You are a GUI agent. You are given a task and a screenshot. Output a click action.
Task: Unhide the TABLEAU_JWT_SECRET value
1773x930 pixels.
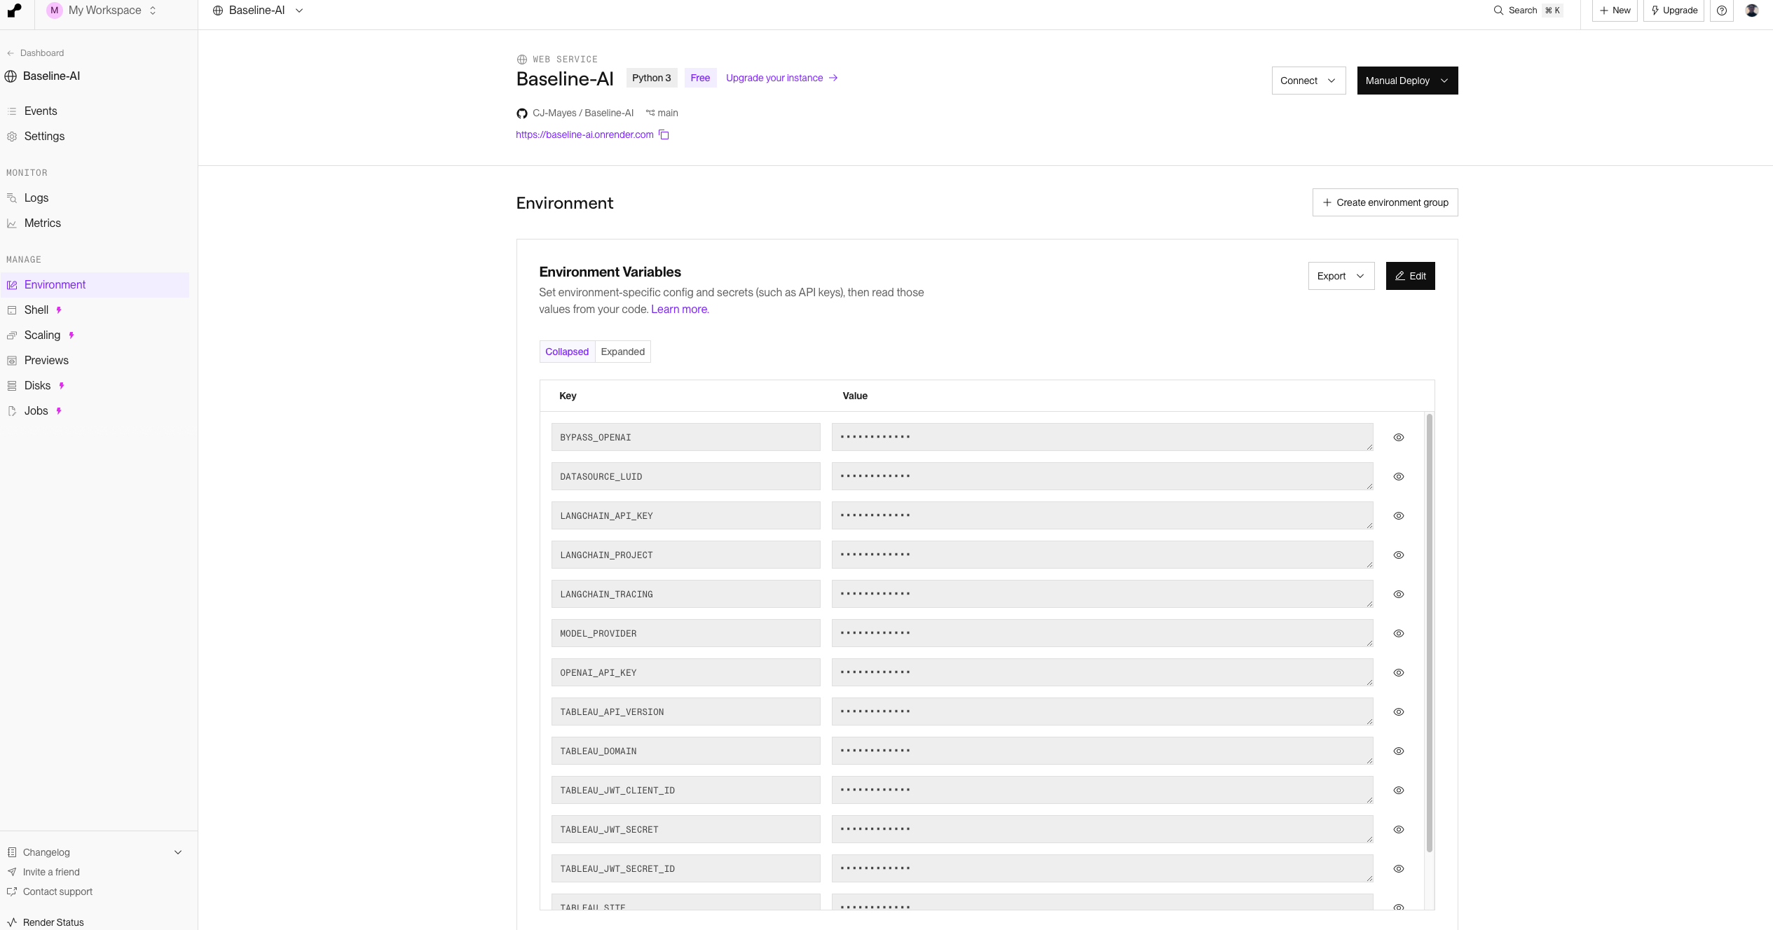(x=1398, y=829)
